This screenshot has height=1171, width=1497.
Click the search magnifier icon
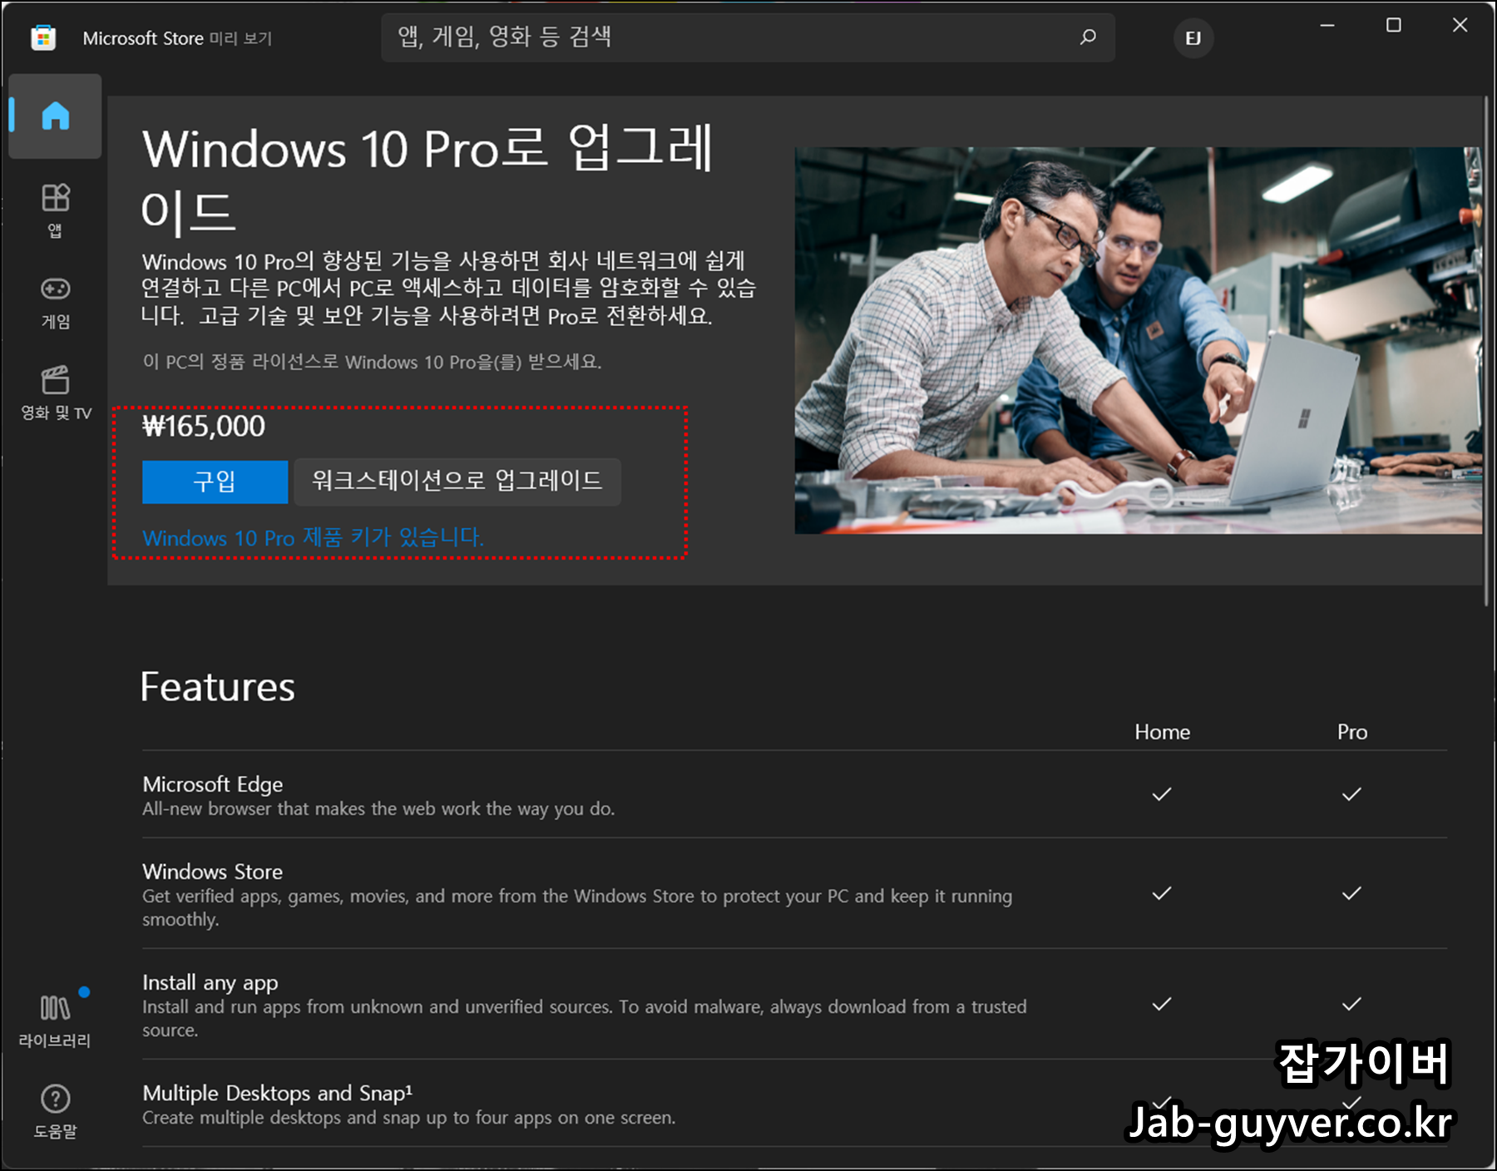click(x=1087, y=37)
